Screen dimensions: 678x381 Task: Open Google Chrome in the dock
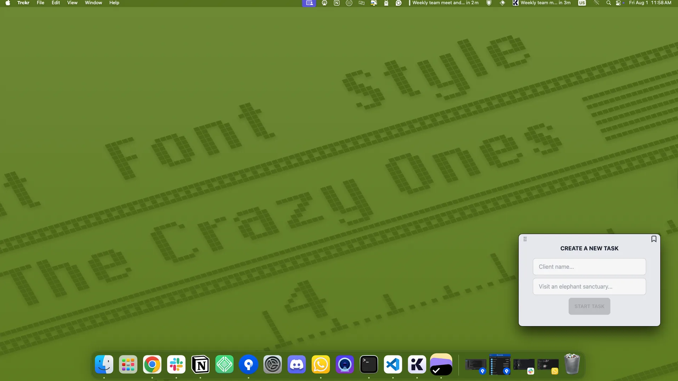pos(152,364)
